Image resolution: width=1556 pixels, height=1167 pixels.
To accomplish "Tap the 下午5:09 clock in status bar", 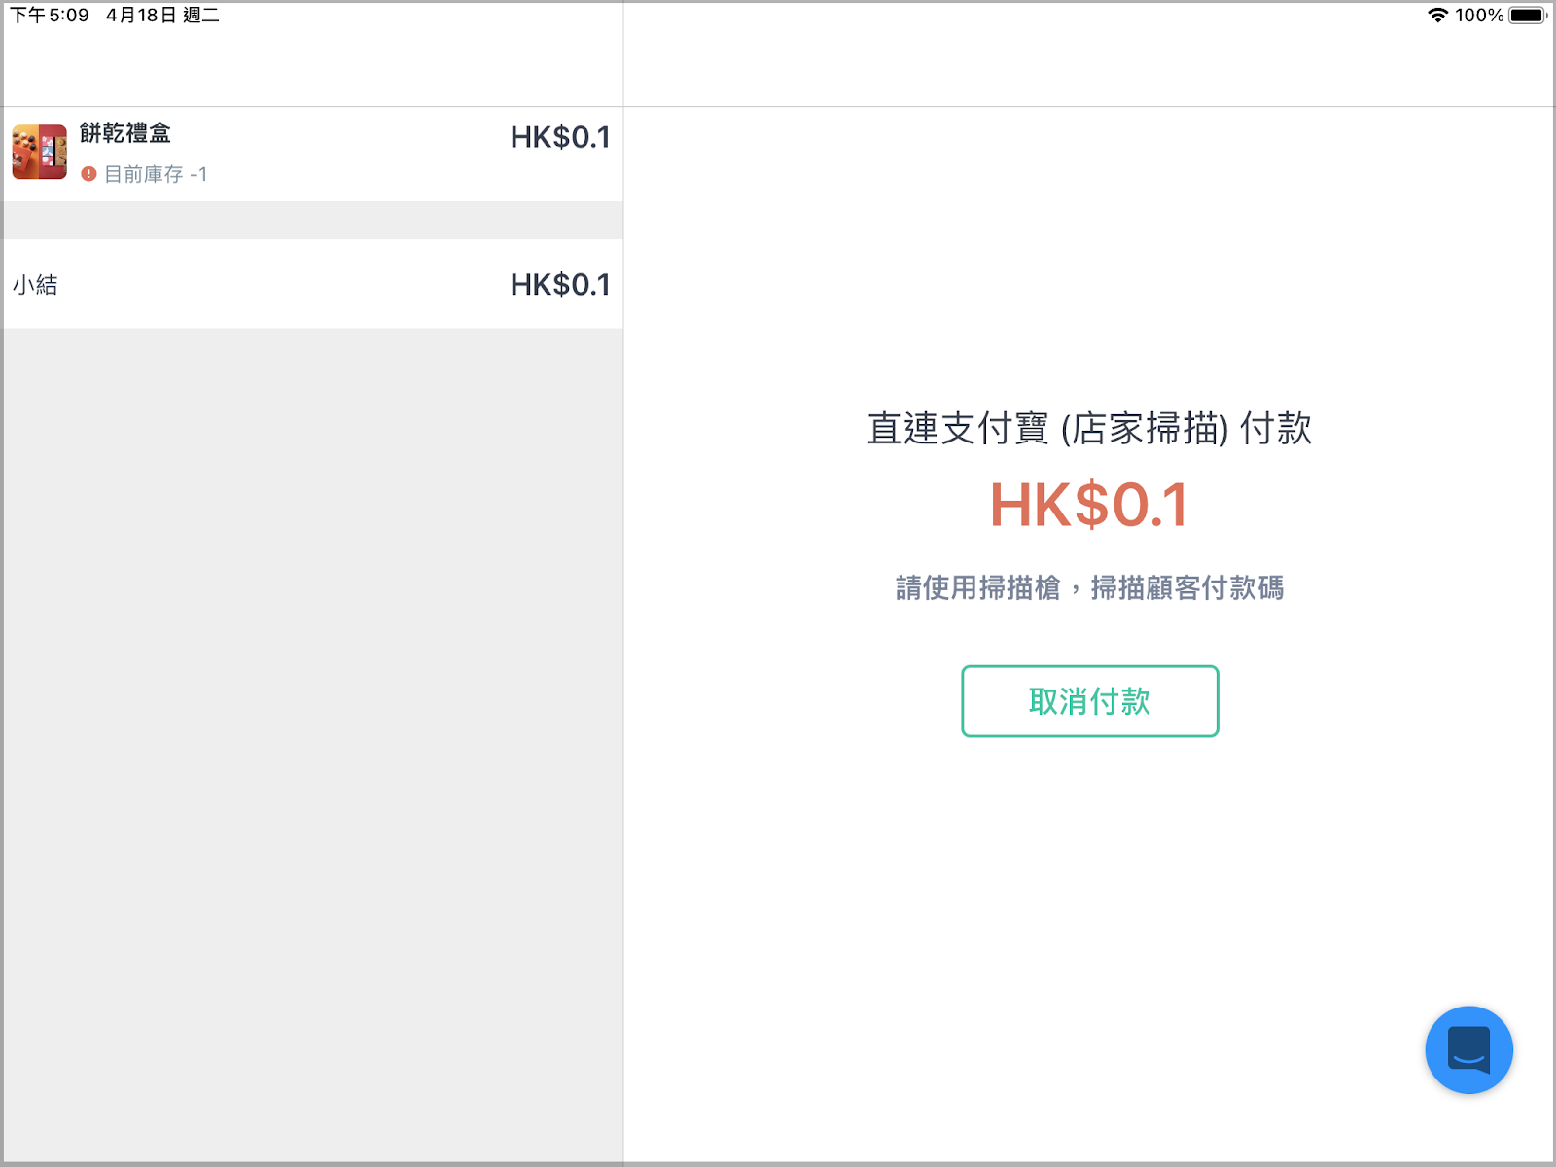I will 50,16.
